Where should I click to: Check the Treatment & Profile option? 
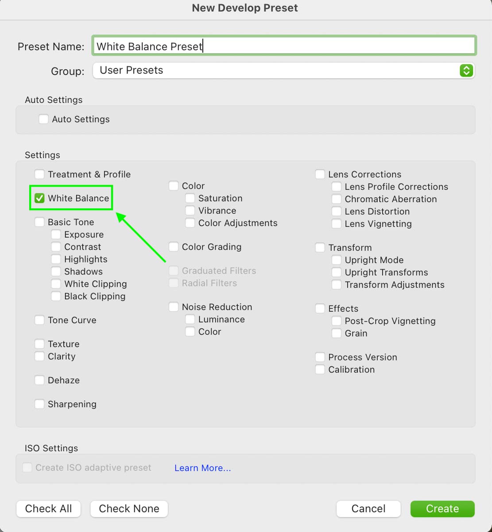(x=39, y=174)
